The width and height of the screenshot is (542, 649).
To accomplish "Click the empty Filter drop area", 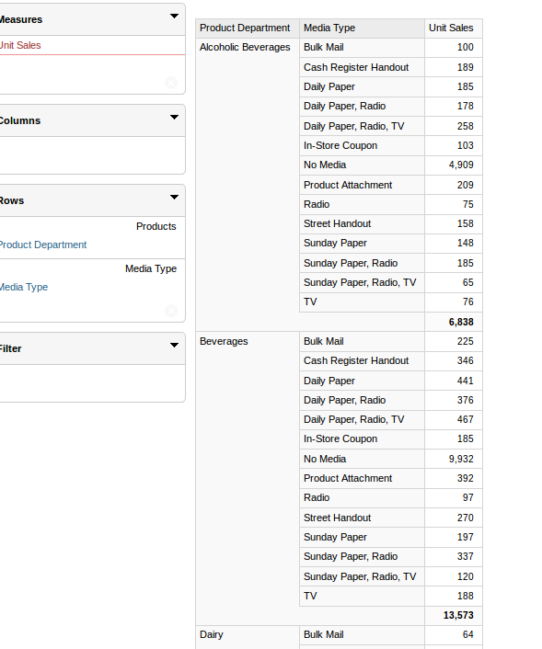I will [92, 382].
